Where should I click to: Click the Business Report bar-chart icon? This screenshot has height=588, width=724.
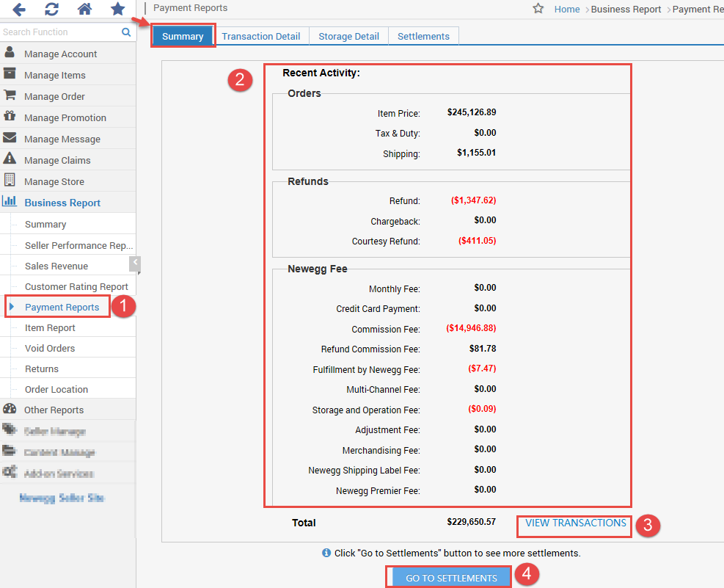[x=10, y=202]
